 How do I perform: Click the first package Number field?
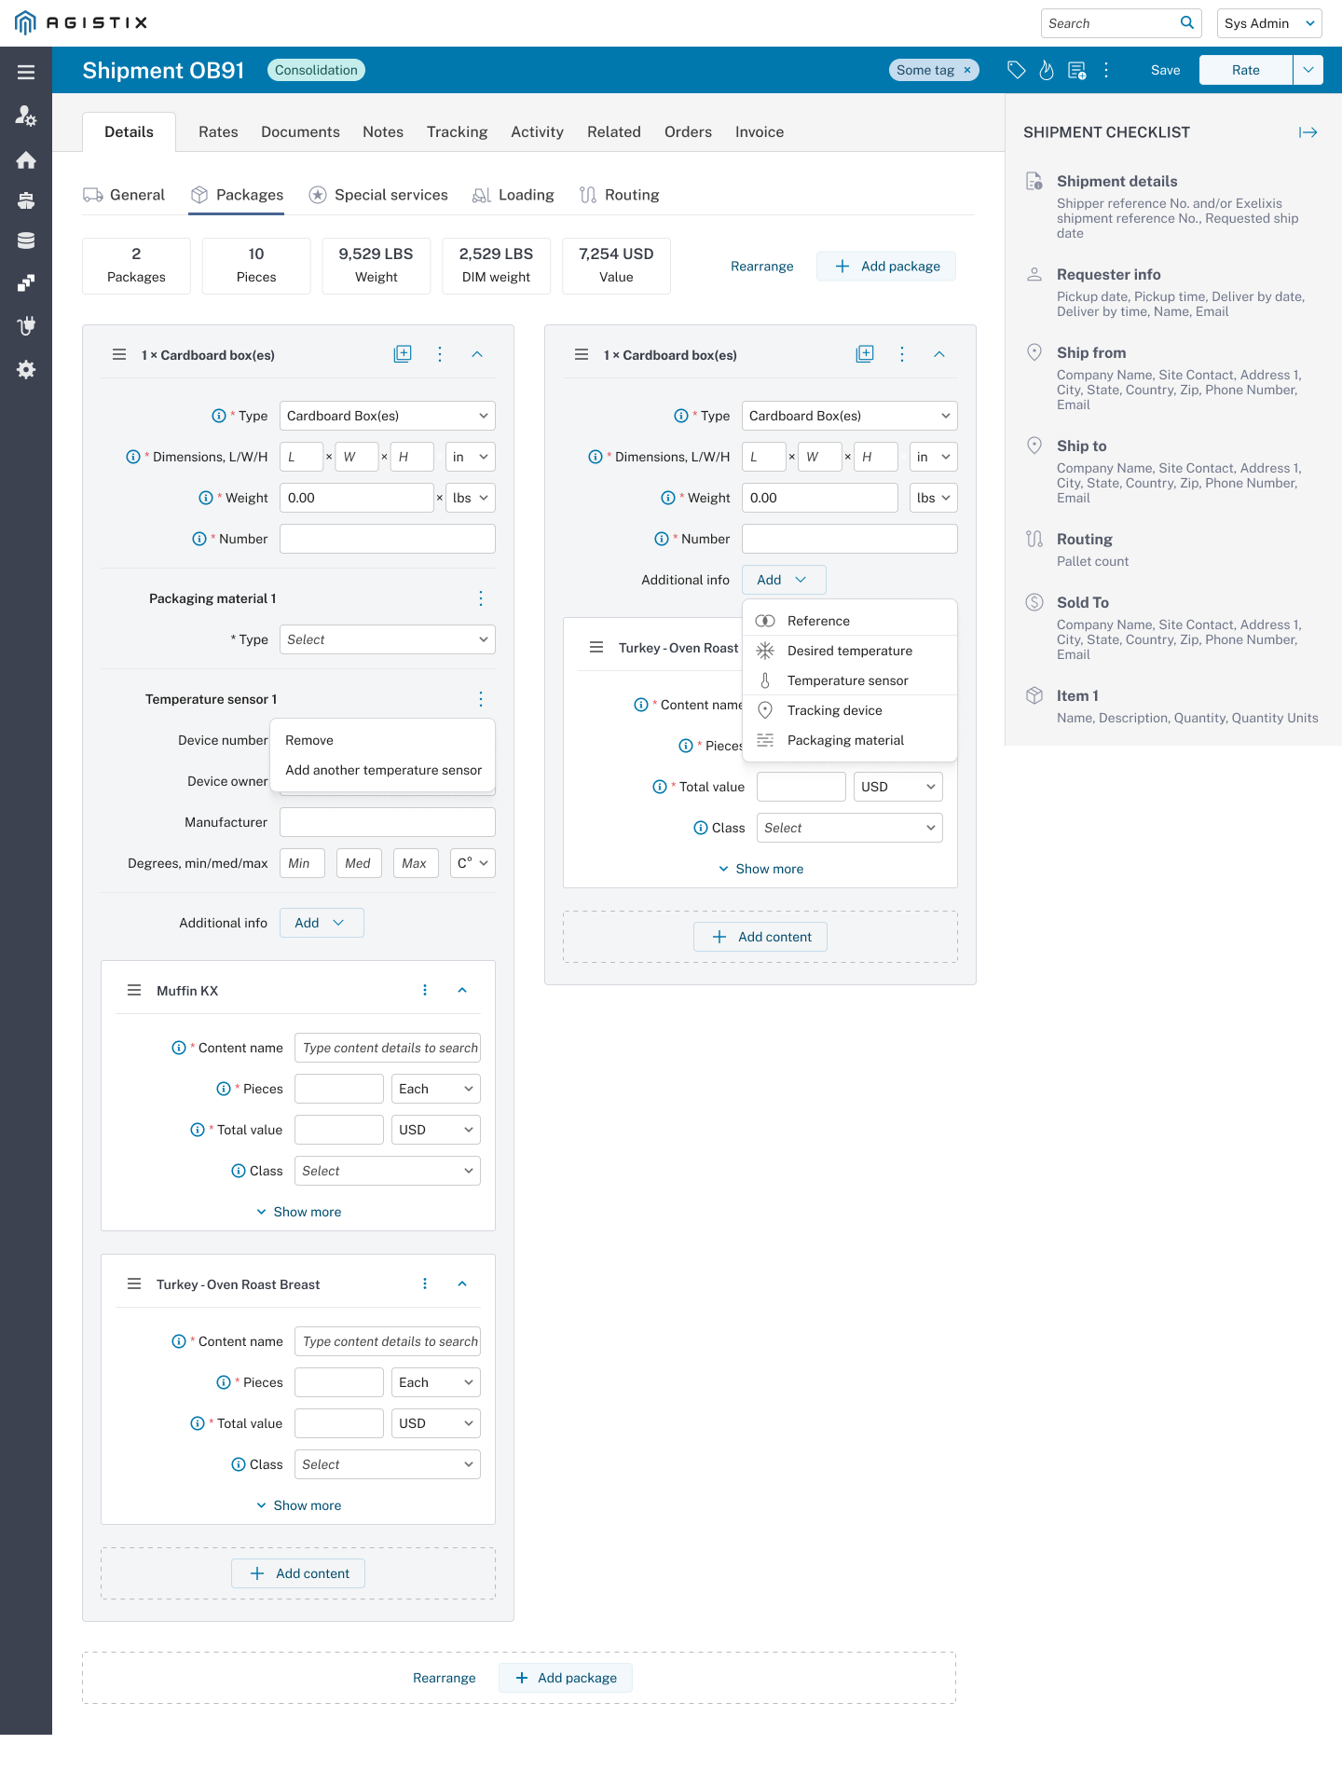[387, 539]
